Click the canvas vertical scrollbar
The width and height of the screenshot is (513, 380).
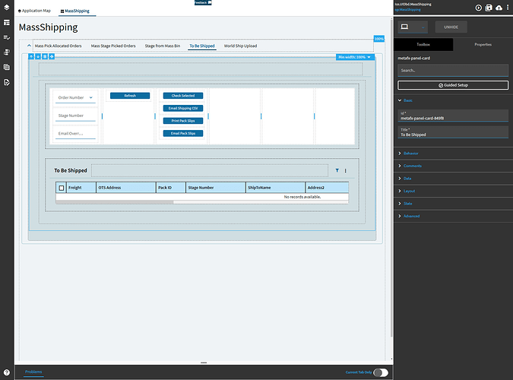[x=391, y=179]
